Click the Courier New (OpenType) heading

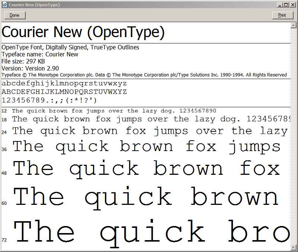(x=83, y=32)
